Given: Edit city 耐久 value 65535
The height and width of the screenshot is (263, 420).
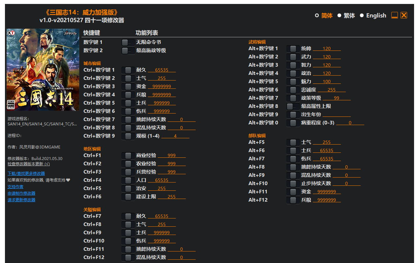Looking at the screenshot, I should 162,70.
